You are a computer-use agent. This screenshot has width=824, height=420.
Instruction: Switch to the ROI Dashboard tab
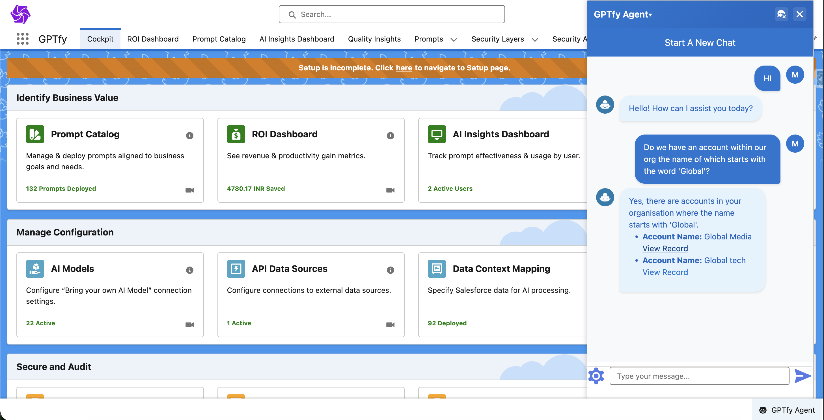coord(153,39)
